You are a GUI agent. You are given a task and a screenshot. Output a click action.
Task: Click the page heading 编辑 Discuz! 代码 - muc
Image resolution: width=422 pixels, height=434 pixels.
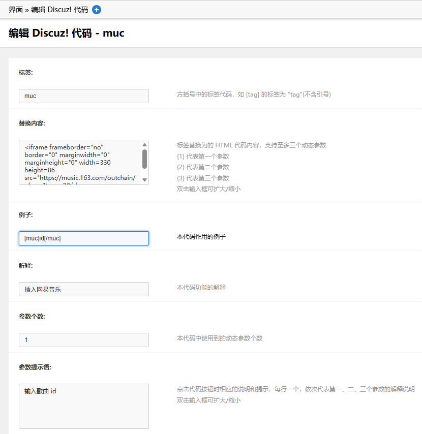click(67, 34)
